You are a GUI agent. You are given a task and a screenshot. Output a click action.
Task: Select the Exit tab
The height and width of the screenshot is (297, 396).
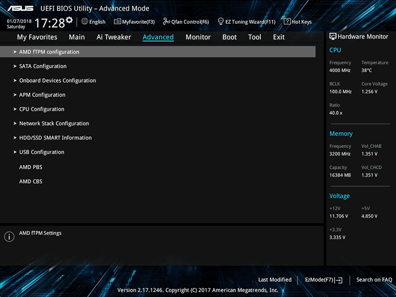(x=279, y=37)
